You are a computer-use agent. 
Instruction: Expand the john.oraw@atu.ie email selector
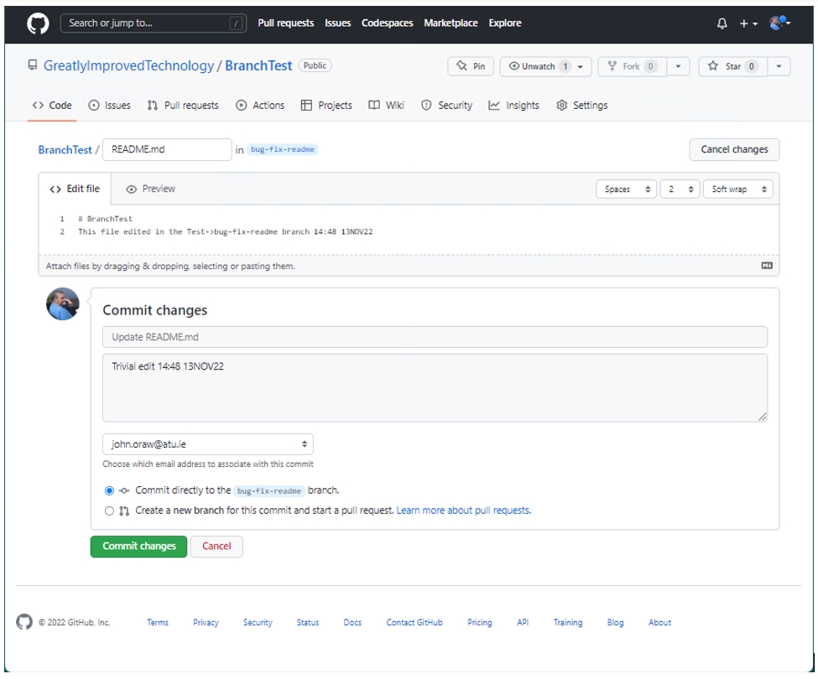pyautogui.click(x=208, y=444)
